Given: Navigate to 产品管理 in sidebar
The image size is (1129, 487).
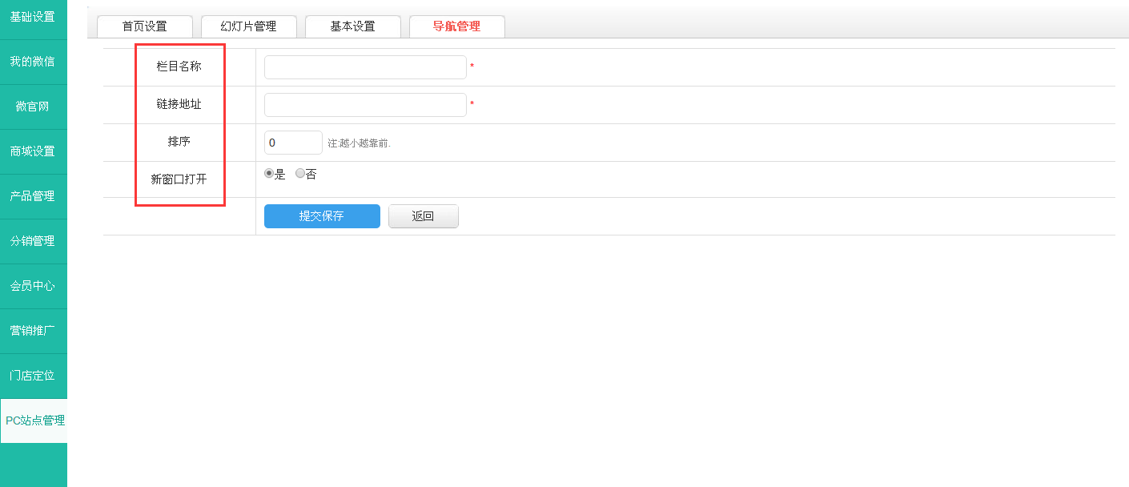Looking at the screenshot, I should [x=33, y=196].
